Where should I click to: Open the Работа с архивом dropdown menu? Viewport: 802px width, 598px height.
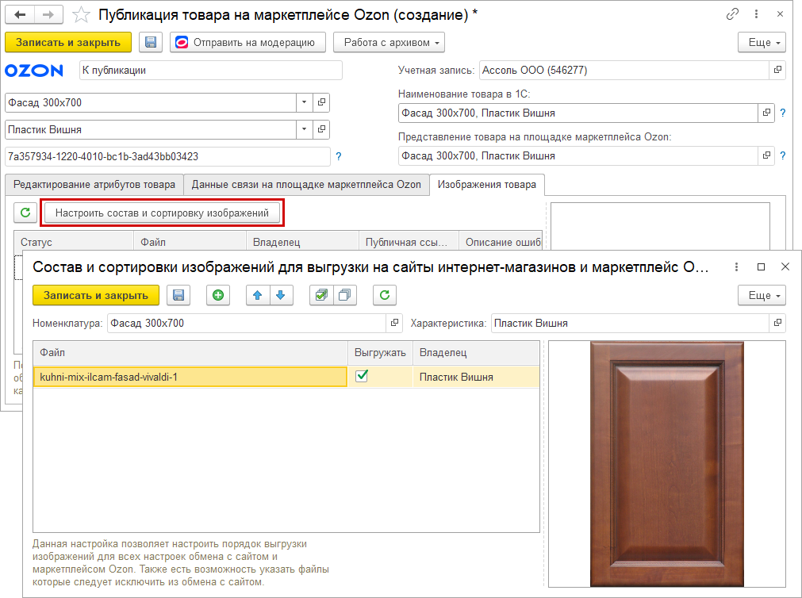click(x=389, y=42)
